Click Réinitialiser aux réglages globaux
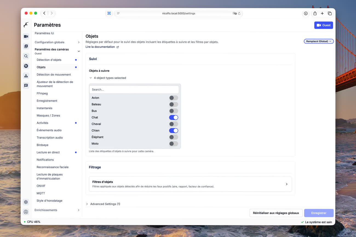The image size is (356, 237). 276,213
